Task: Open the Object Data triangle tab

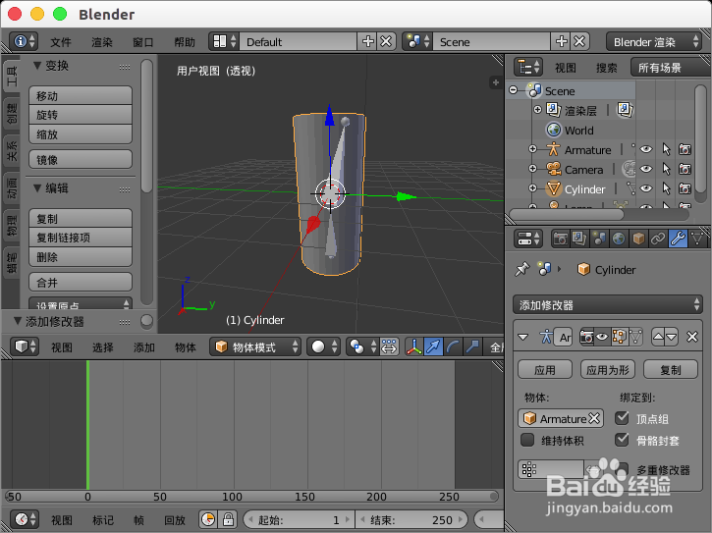Action: pyautogui.click(x=697, y=239)
